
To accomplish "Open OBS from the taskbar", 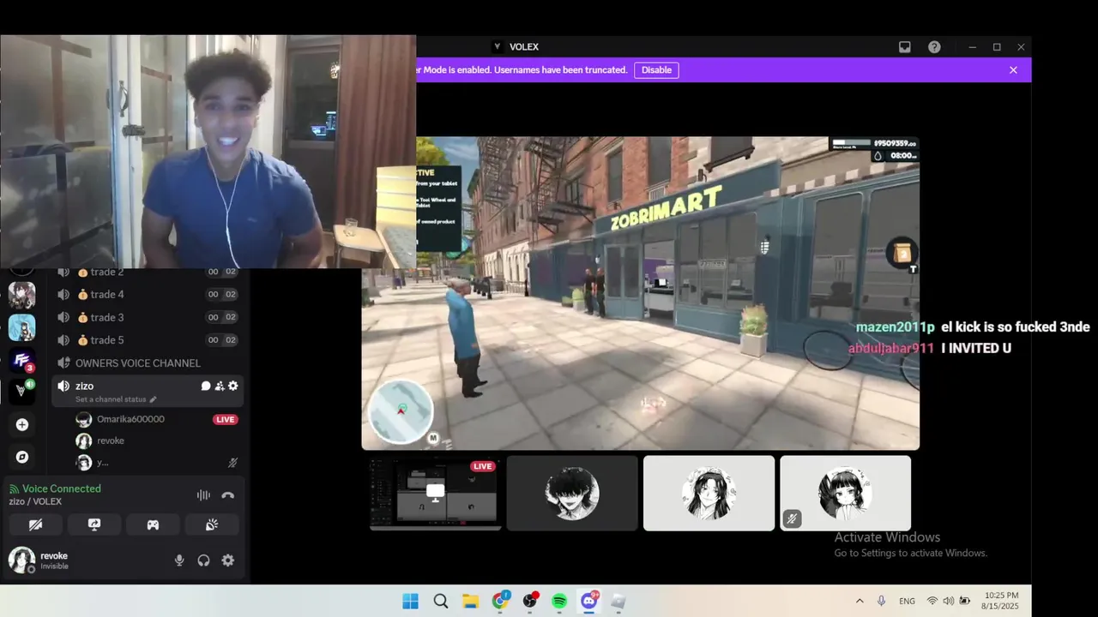I will [530, 602].
